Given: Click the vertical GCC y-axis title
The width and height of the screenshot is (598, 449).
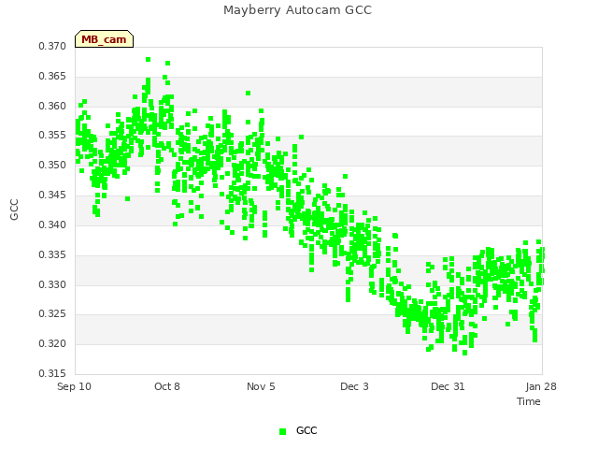Looking at the screenshot, I should pyautogui.click(x=14, y=210).
